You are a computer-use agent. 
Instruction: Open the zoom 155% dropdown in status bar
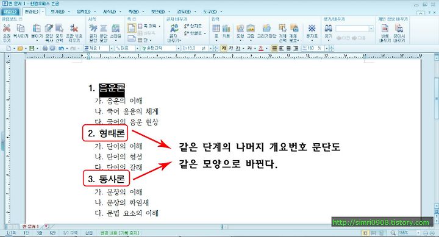[x=418, y=233]
